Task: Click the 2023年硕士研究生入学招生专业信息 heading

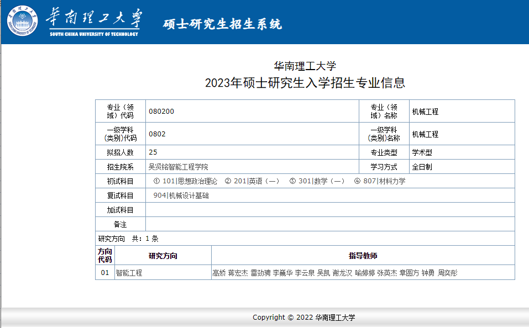Action: (x=305, y=83)
